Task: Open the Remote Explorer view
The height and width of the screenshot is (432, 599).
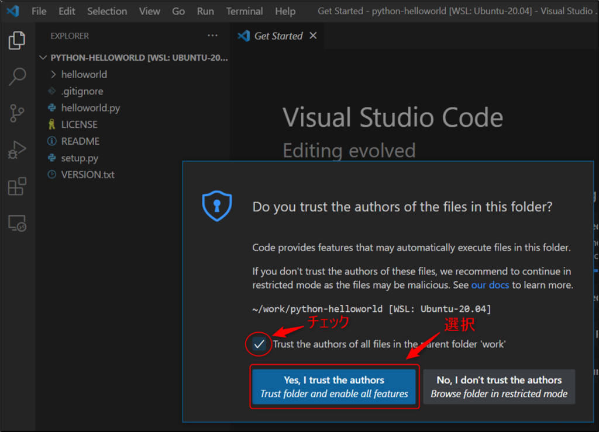Action: [x=17, y=223]
